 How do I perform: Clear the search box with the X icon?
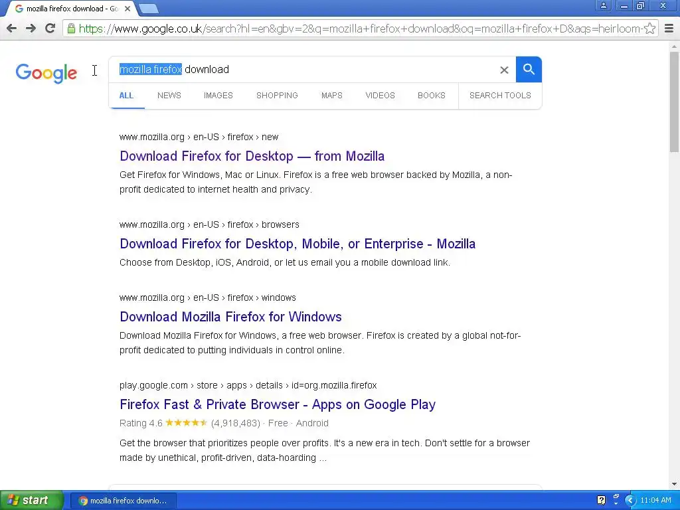point(504,70)
